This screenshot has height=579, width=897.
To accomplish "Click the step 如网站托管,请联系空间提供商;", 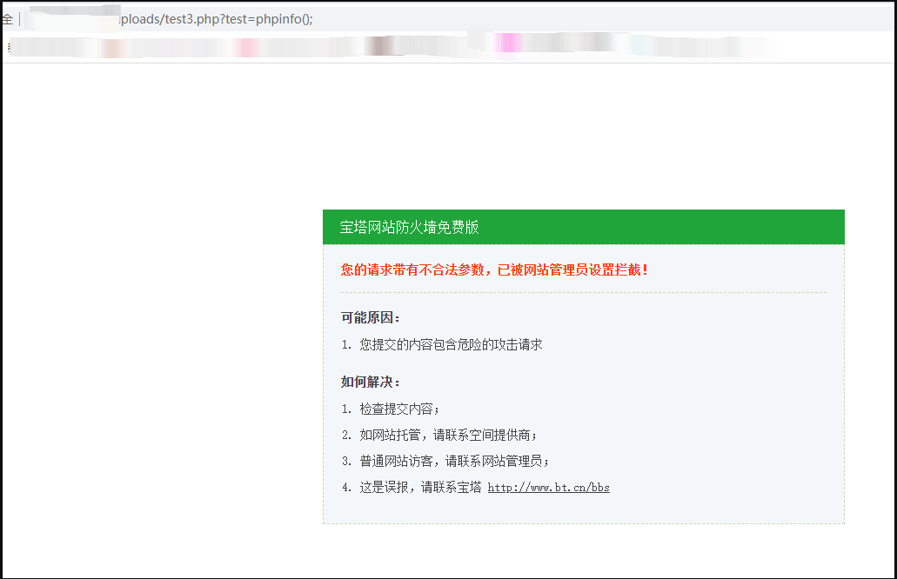I will tap(449, 436).
